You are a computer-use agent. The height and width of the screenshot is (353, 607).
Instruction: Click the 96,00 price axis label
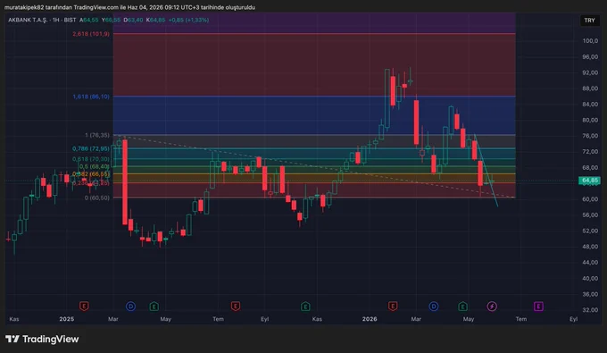[x=590, y=56]
